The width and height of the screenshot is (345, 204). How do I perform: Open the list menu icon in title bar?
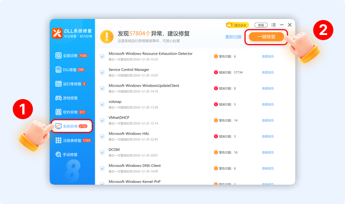click(273, 25)
